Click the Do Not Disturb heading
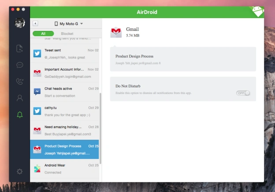Viewport: 275px width, 192px height. (128, 86)
